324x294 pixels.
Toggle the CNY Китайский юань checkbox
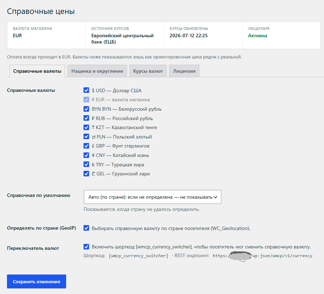pyautogui.click(x=86, y=155)
